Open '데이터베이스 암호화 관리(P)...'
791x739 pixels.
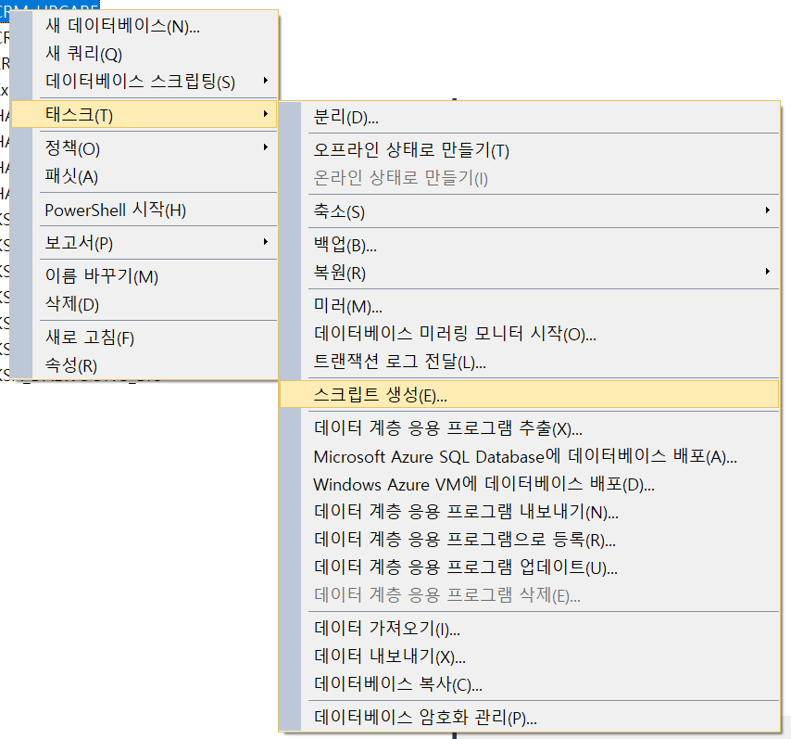pyautogui.click(x=425, y=717)
